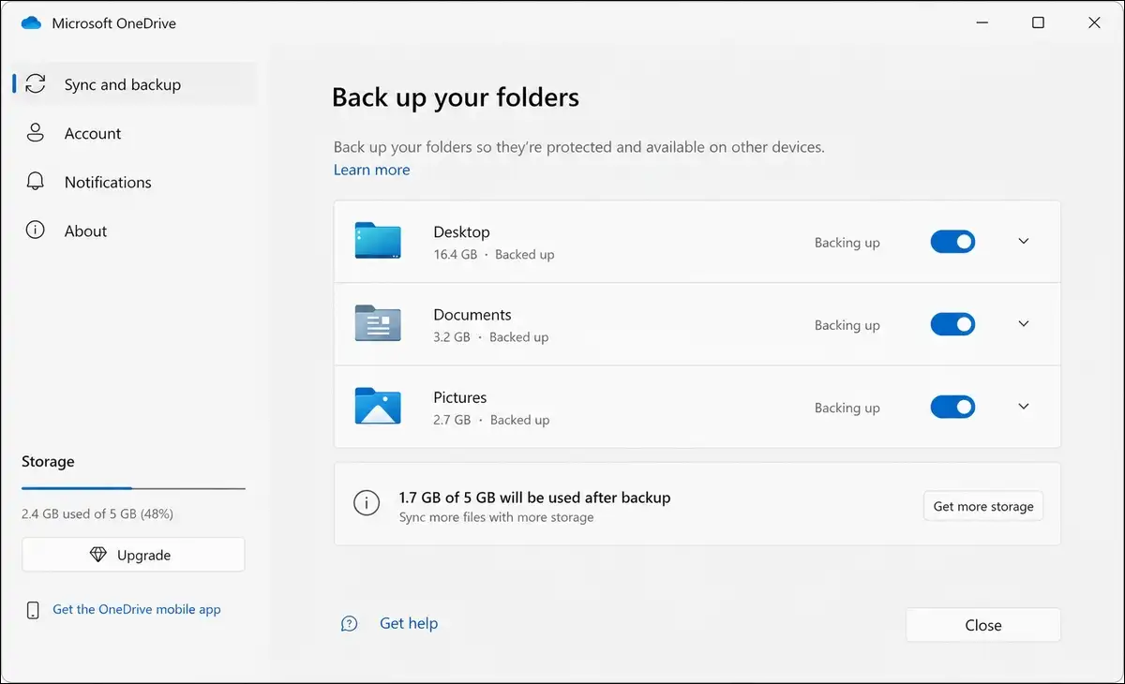Open the Get the OneDrive mobile app link
The image size is (1125, 684).
137,609
